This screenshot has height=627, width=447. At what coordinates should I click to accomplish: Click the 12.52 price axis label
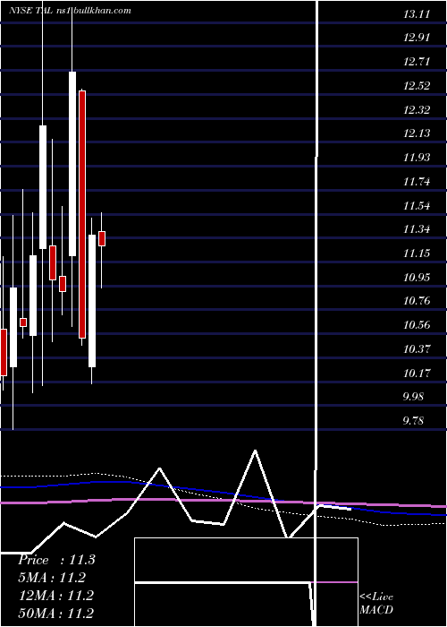click(417, 86)
